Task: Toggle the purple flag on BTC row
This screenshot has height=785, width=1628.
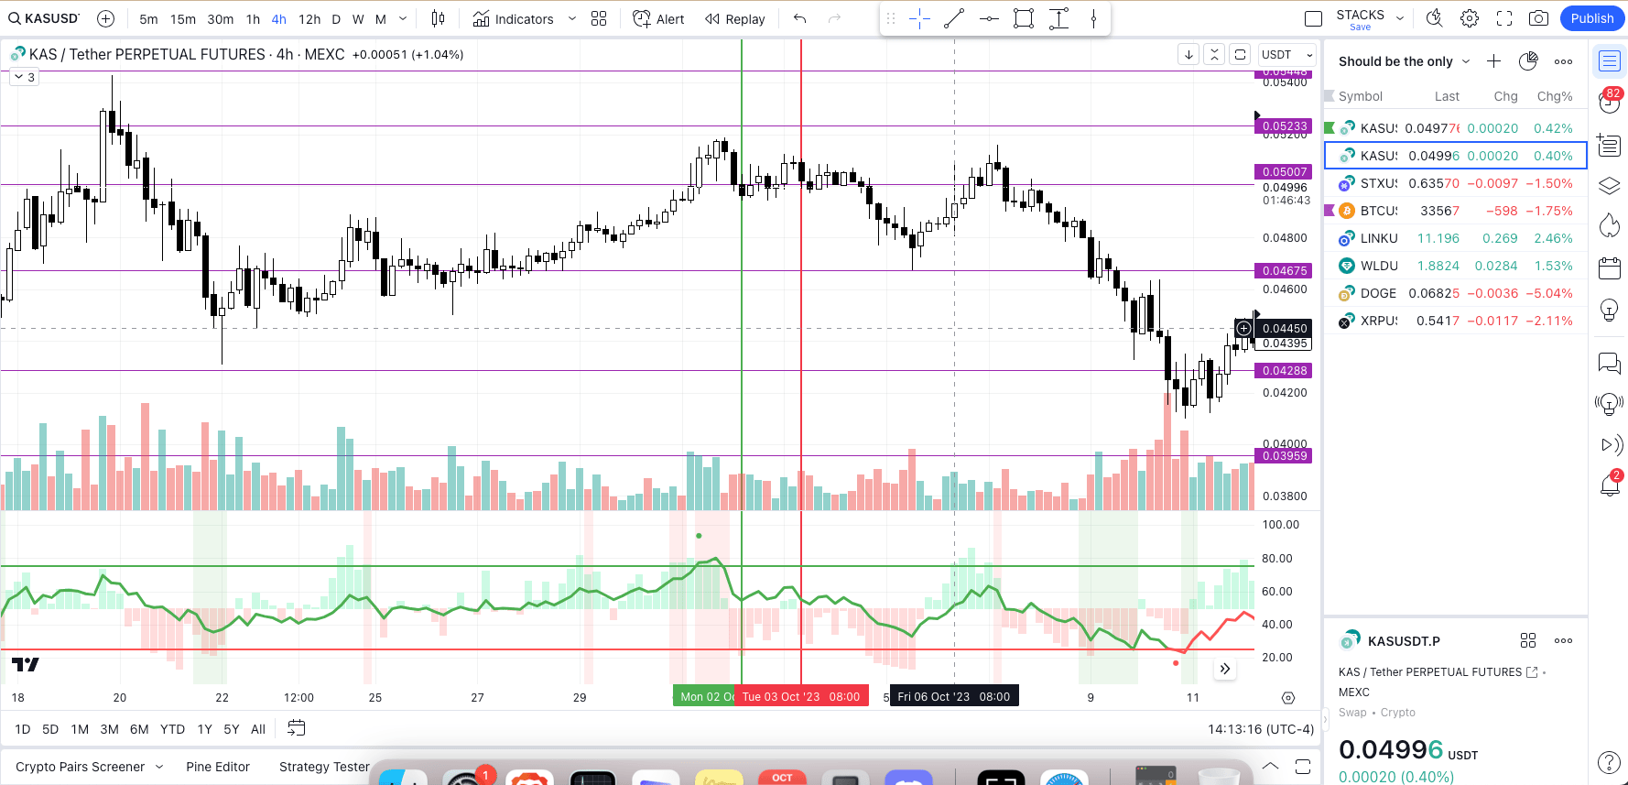Action: pyautogui.click(x=1330, y=211)
